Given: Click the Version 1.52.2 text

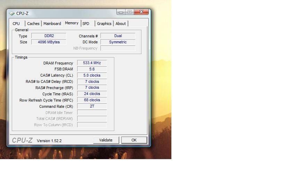Looking at the screenshot, I should [49, 141].
